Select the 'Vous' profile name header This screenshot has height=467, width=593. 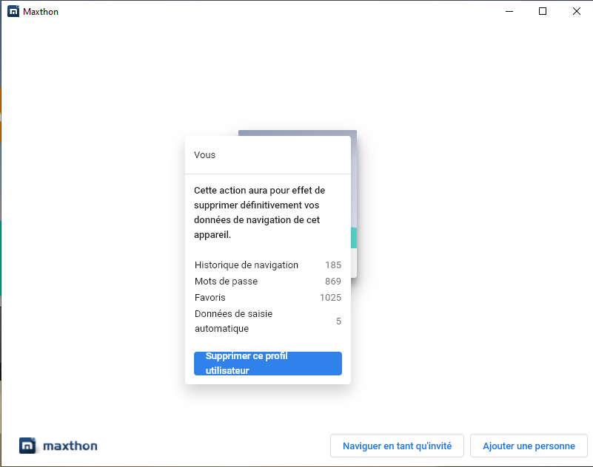(204, 154)
